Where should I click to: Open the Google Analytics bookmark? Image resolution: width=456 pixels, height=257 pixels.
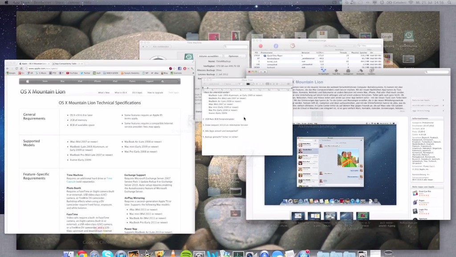[130, 73]
